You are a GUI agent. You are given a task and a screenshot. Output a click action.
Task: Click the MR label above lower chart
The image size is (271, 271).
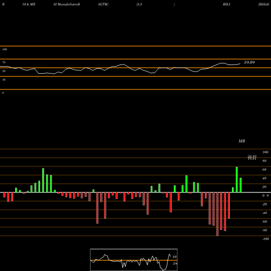(242, 141)
